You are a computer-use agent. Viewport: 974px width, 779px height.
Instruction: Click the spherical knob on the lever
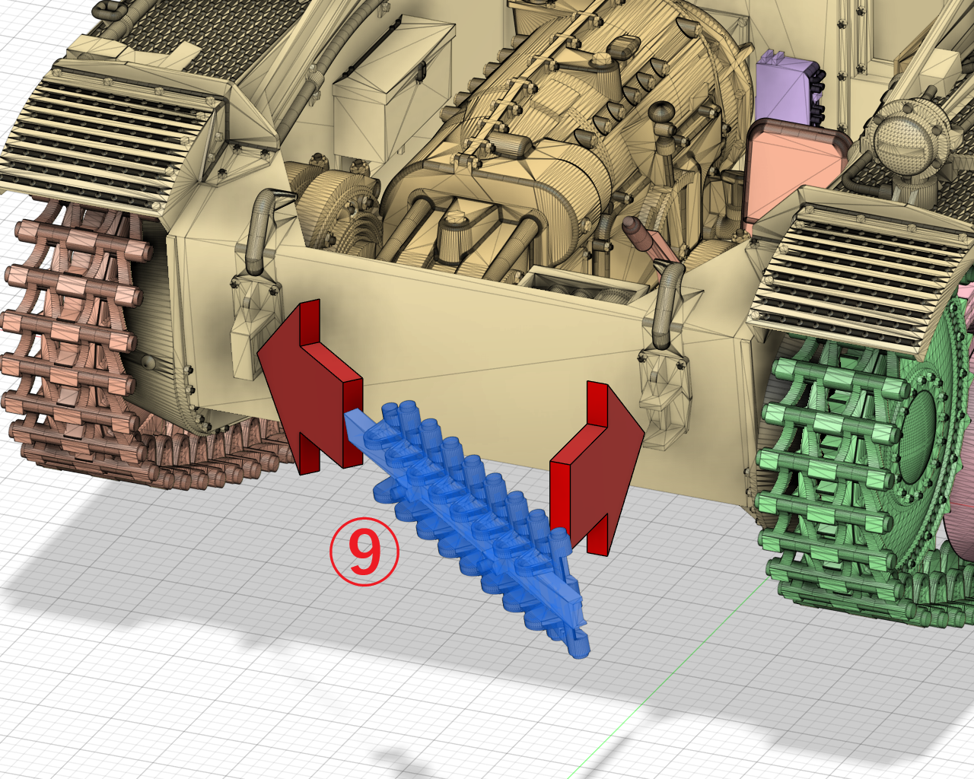coord(664,116)
